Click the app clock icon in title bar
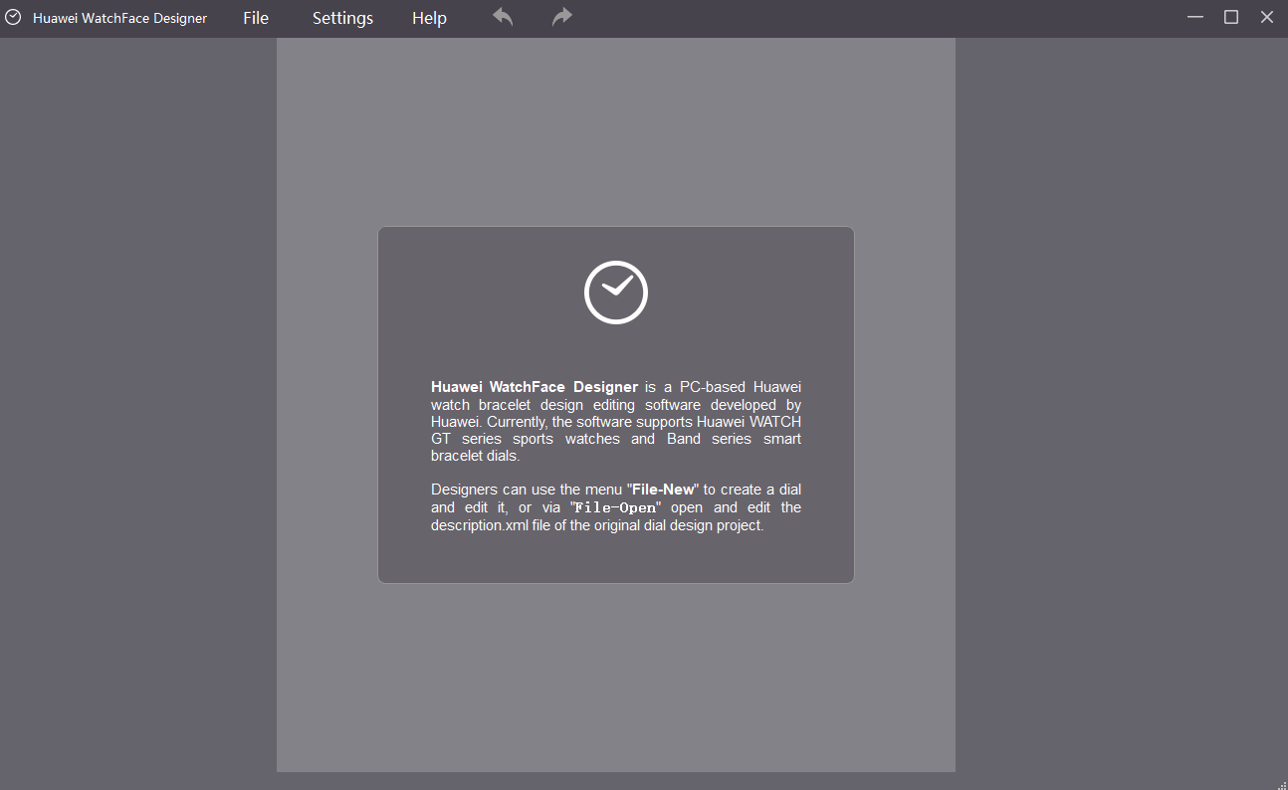This screenshot has width=1288, height=790. pos(13,17)
